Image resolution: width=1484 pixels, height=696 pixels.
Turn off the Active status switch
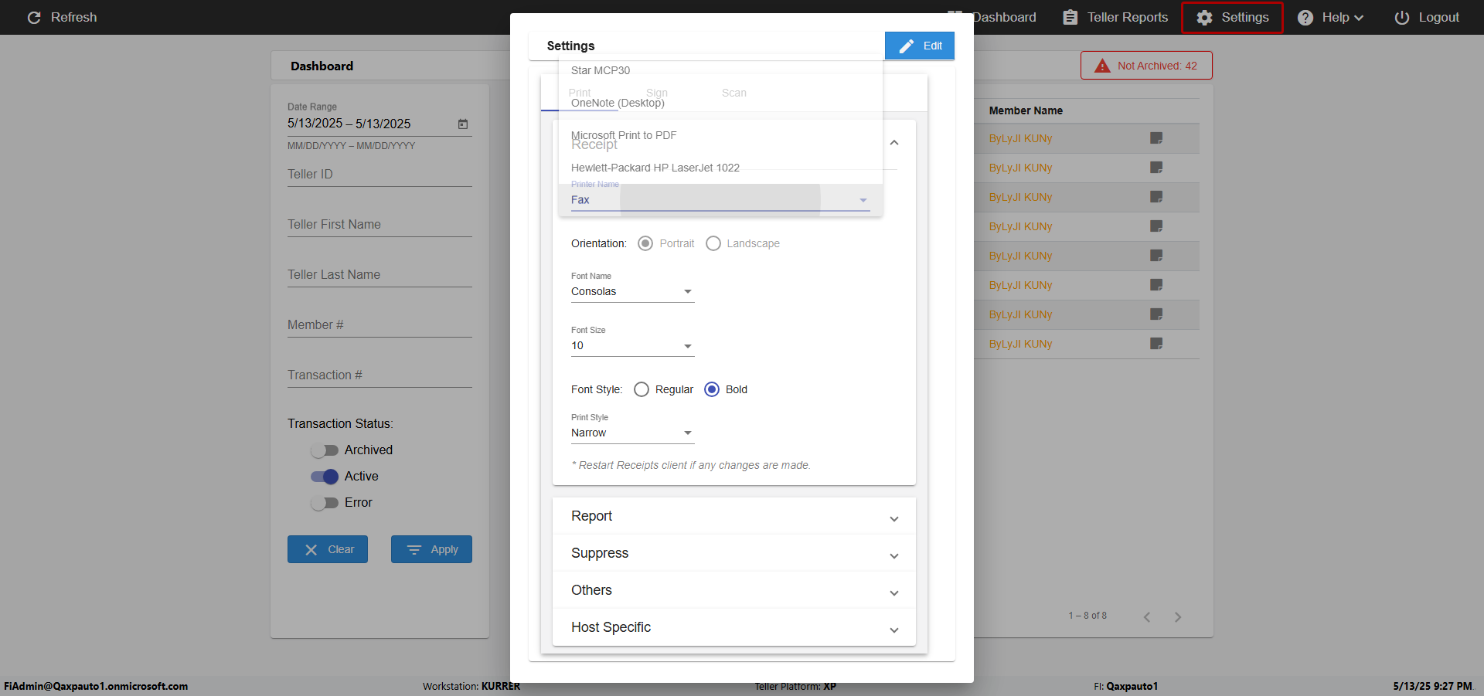click(325, 477)
